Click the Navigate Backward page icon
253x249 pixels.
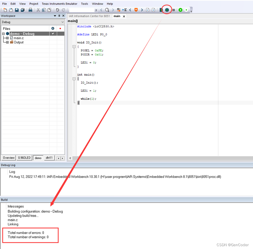coord(147,10)
